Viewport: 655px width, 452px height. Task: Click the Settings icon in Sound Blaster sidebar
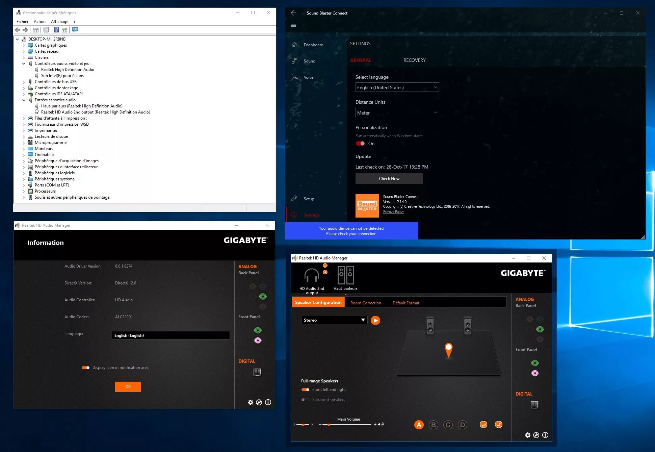pos(295,215)
